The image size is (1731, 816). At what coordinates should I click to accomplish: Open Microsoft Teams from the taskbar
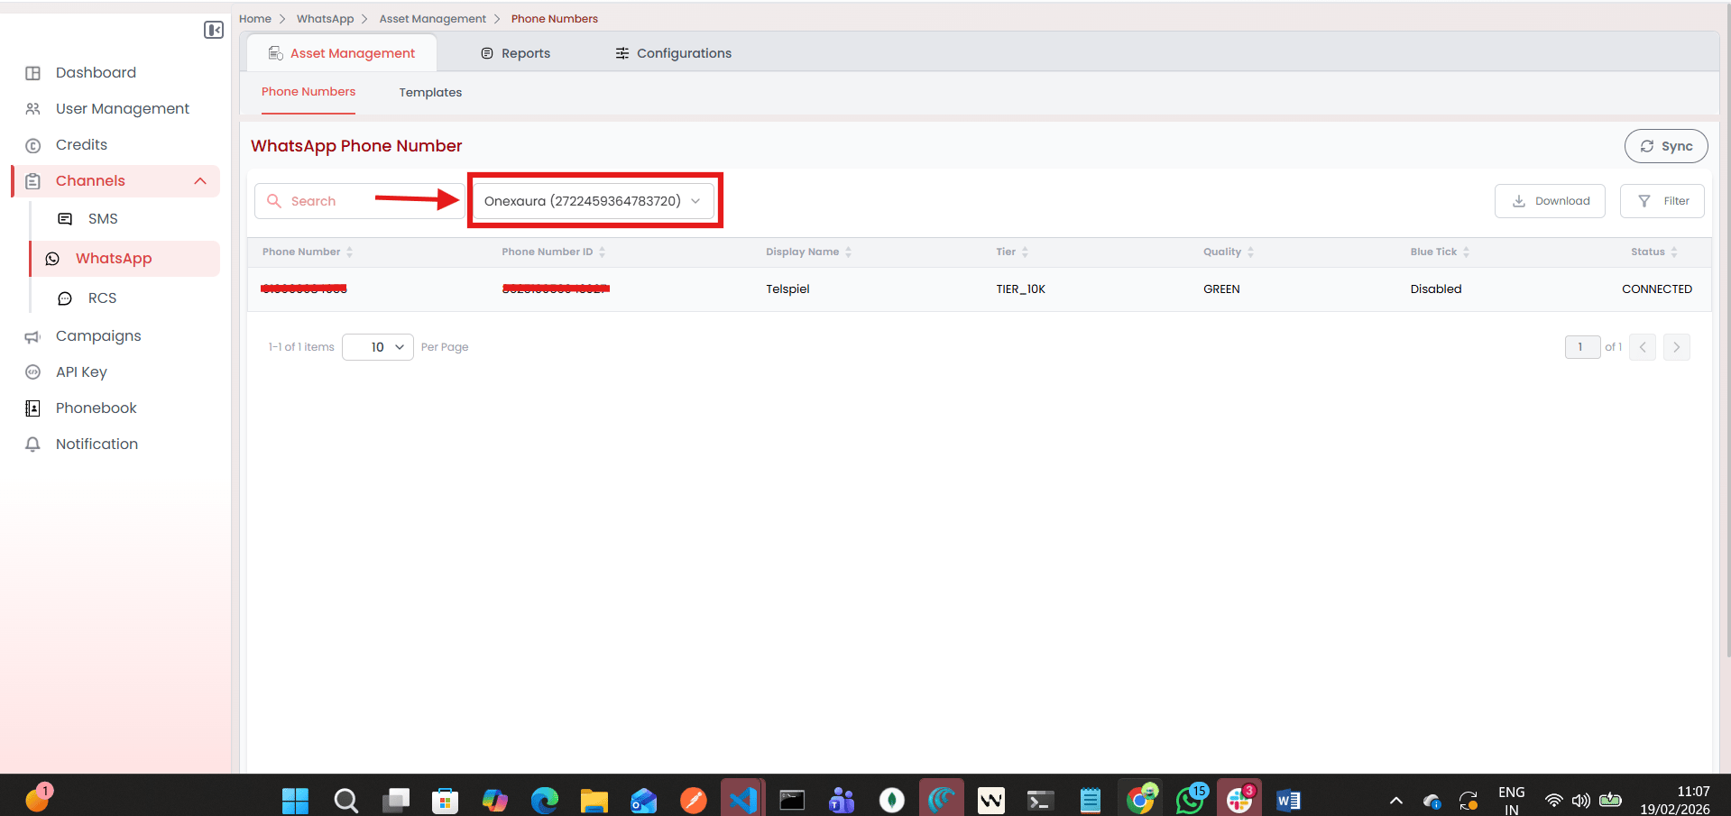[x=842, y=800]
